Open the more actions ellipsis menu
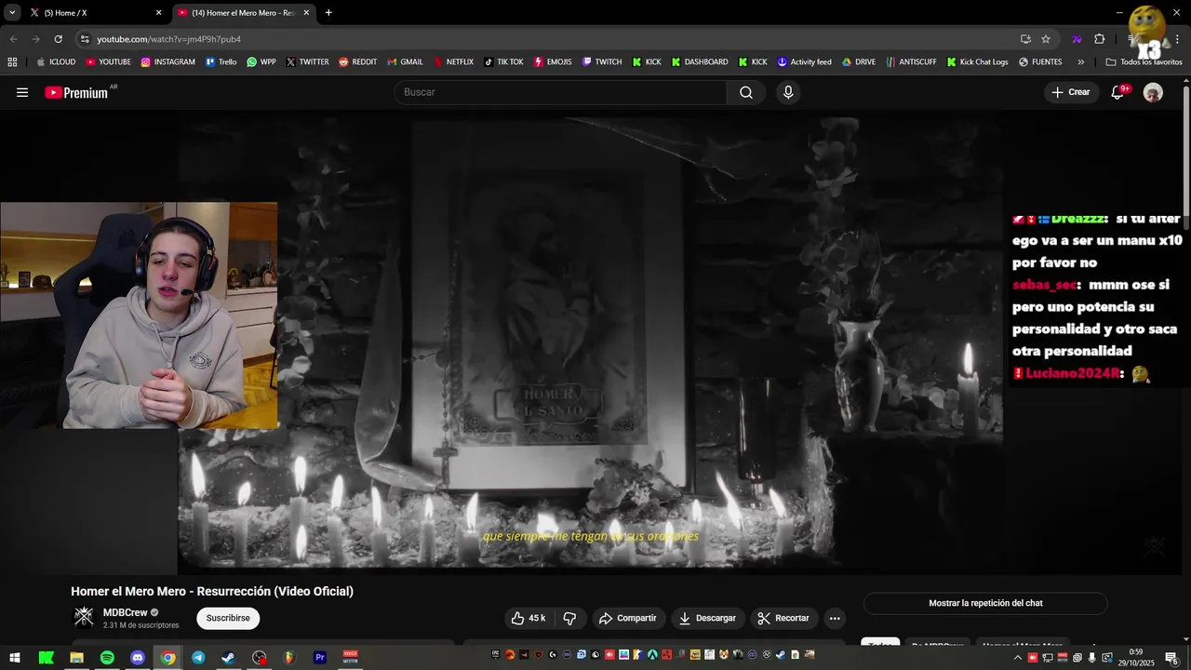Screen dimensions: 1191x670 tap(835, 618)
